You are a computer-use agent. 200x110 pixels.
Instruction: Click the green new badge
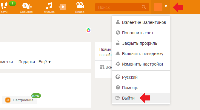[36, 96]
